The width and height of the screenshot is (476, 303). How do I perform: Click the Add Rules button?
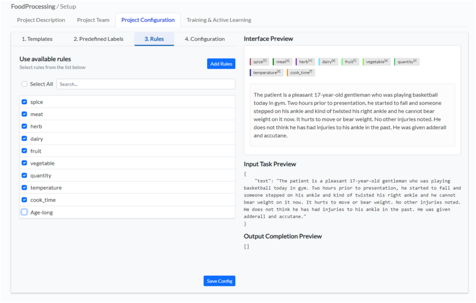pyautogui.click(x=221, y=64)
